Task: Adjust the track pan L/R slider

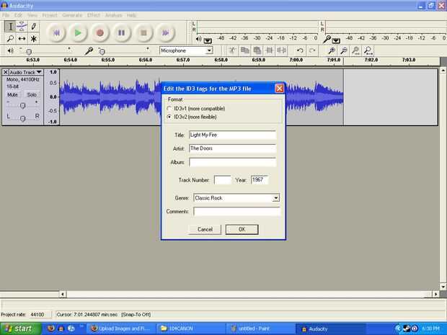Action: (22, 118)
